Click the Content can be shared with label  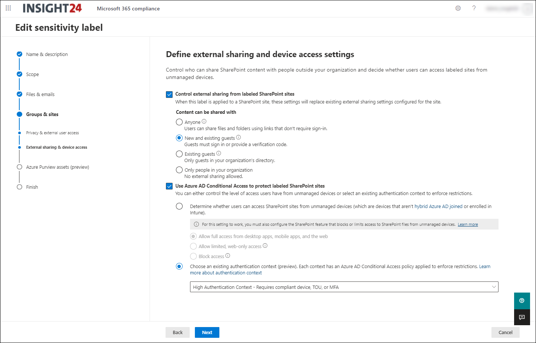206,112
